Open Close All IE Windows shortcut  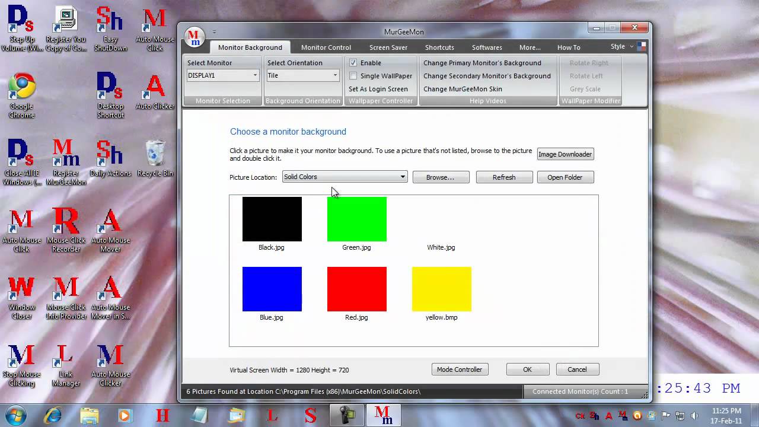(x=21, y=162)
